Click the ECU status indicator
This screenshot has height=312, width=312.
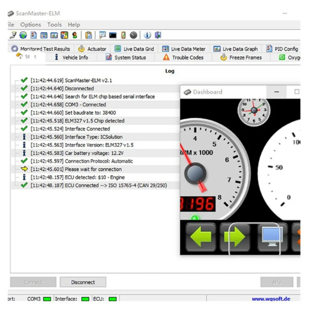coord(113,299)
